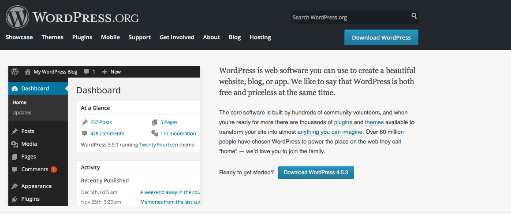Click the bubbles icon beside 1 in moderation

click(155, 133)
